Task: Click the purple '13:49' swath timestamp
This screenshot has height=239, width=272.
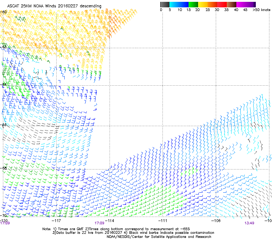Action: 249,223
